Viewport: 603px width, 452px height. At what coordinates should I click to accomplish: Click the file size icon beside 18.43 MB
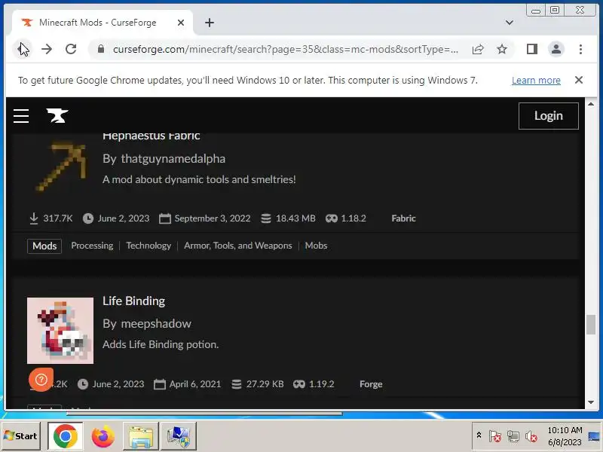(266, 218)
